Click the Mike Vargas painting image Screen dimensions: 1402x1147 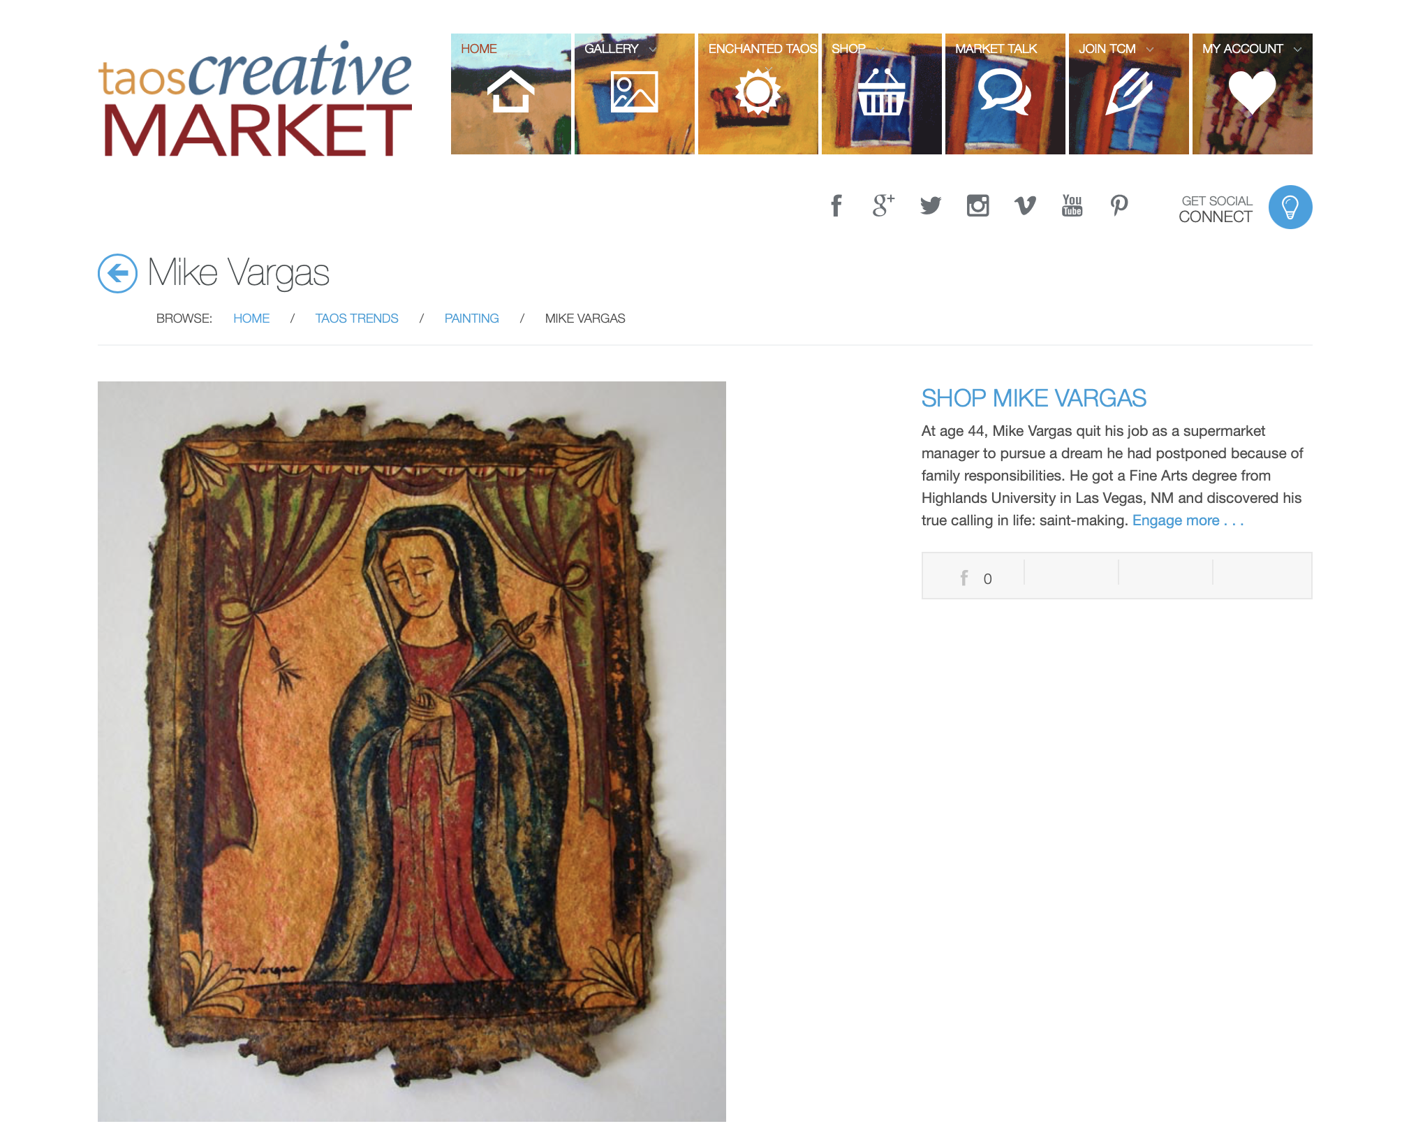[412, 751]
